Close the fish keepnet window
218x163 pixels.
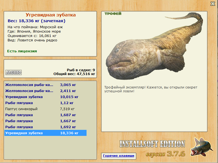(x=213, y=4)
